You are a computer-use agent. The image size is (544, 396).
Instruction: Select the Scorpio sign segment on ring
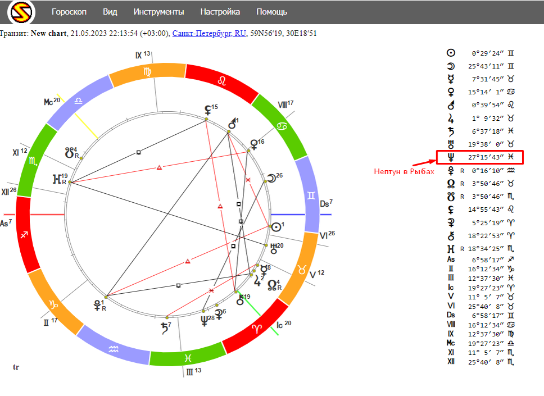[33, 161]
